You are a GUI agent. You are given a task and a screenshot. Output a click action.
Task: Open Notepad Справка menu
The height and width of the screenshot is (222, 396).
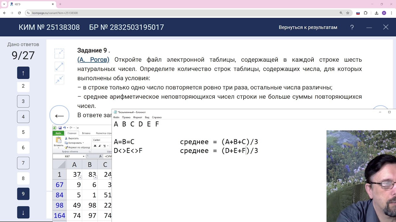[x=157, y=117]
